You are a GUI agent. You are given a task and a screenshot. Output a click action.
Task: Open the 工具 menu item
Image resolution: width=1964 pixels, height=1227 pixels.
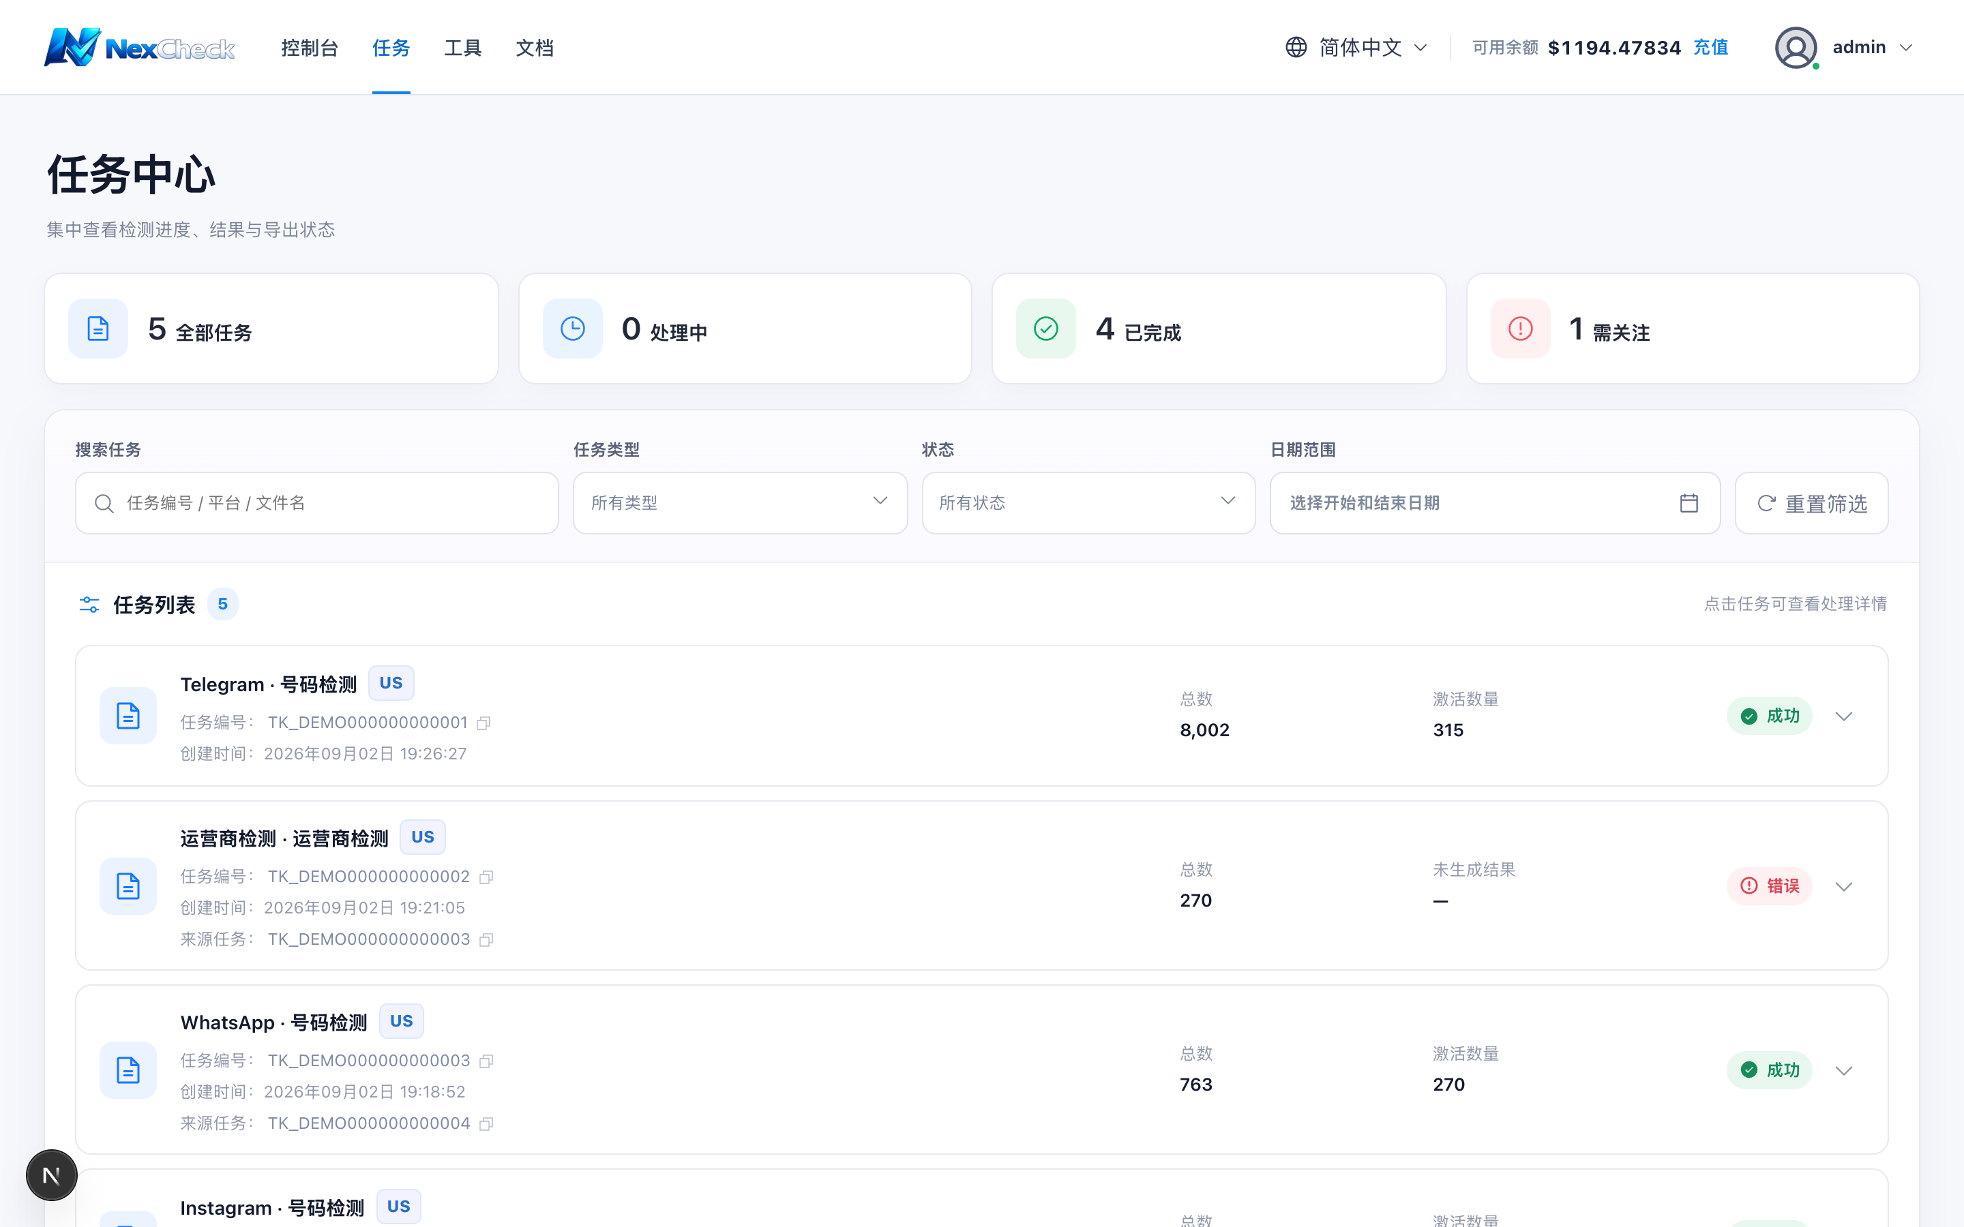pos(462,48)
